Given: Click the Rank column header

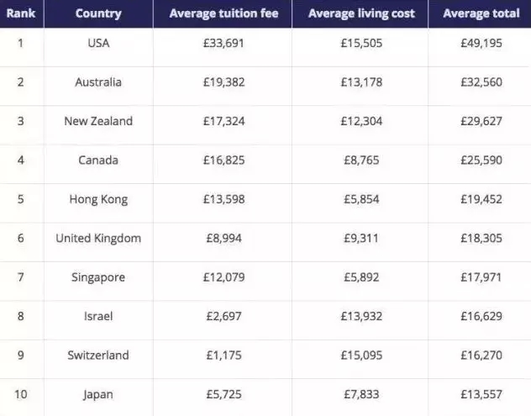Looking at the screenshot, I should click(20, 13).
